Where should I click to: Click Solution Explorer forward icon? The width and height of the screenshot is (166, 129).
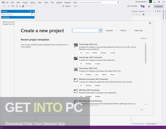tap(137, 15)
